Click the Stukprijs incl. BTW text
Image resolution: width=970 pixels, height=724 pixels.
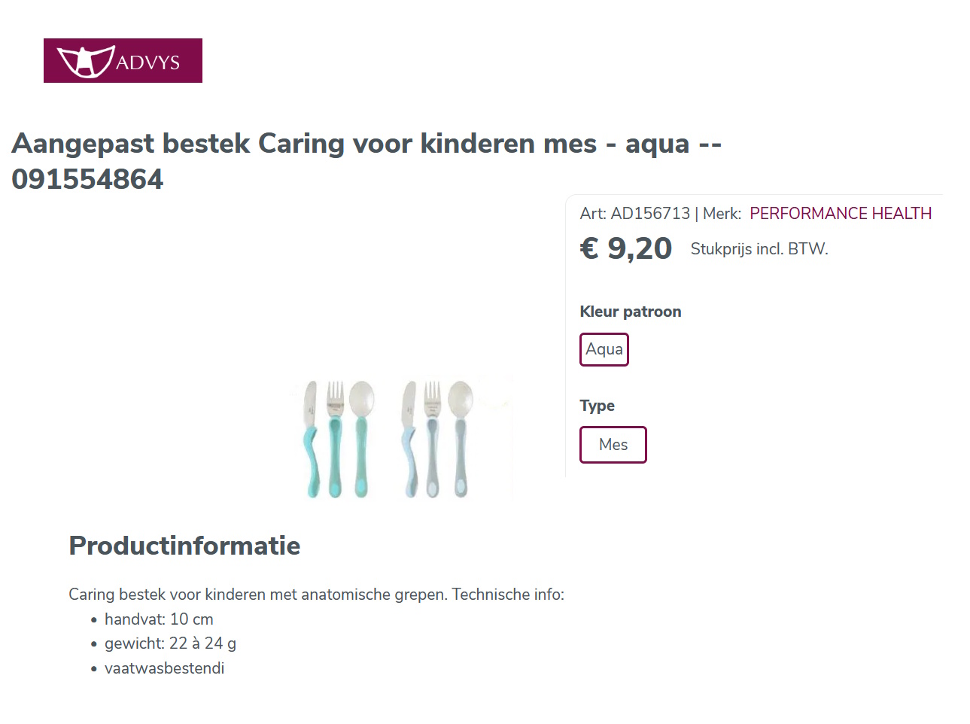click(x=759, y=248)
